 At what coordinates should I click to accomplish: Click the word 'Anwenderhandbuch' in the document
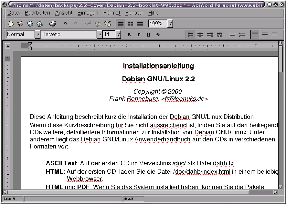pyautogui.click(x=163, y=139)
